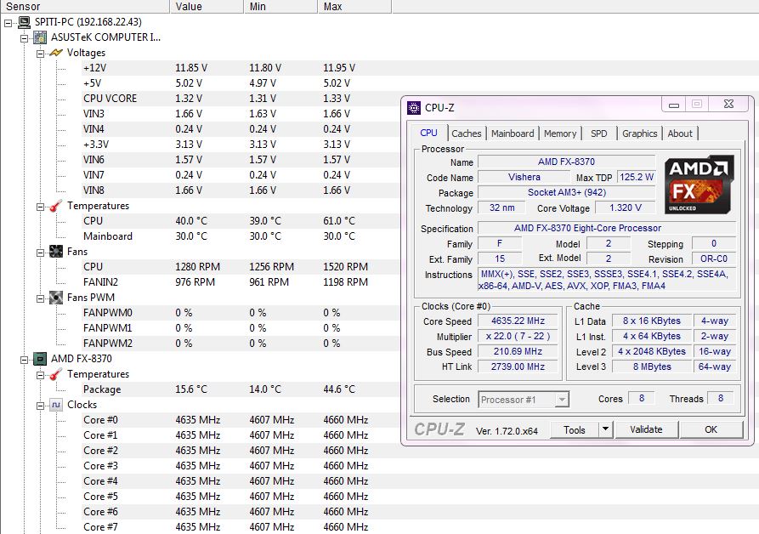This screenshot has width=759, height=534.
Task: Click the Core Speed 4635.22 MHz value
Action: point(518,321)
